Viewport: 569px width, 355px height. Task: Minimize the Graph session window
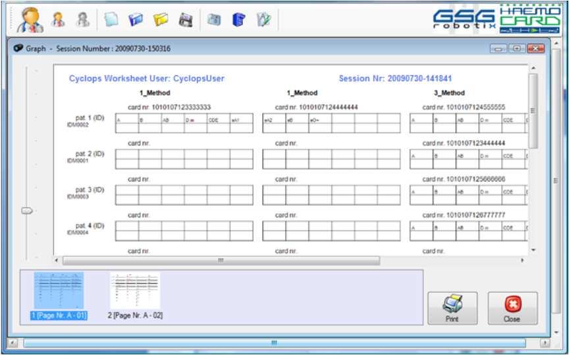click(499, 49)
